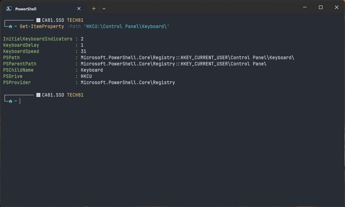
Task: Select the PowerShell tab title
Action: pos(26,9)
